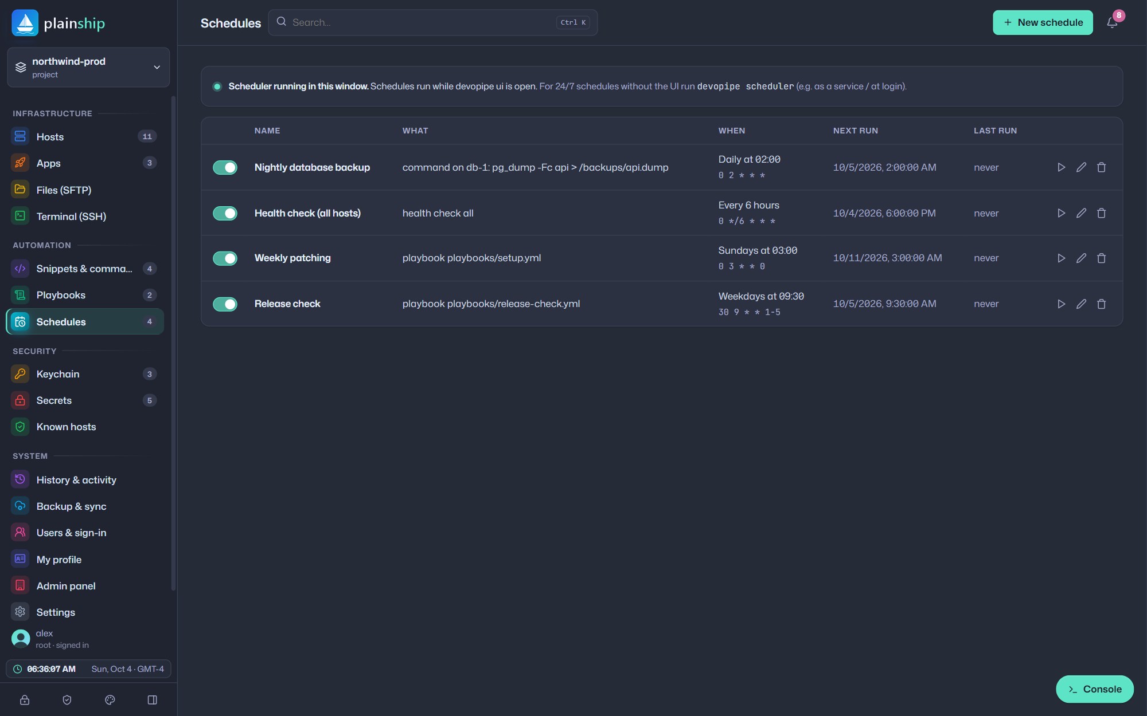Go to Playbooks section
Screen dimensions: 1147x716
(85, 295)
